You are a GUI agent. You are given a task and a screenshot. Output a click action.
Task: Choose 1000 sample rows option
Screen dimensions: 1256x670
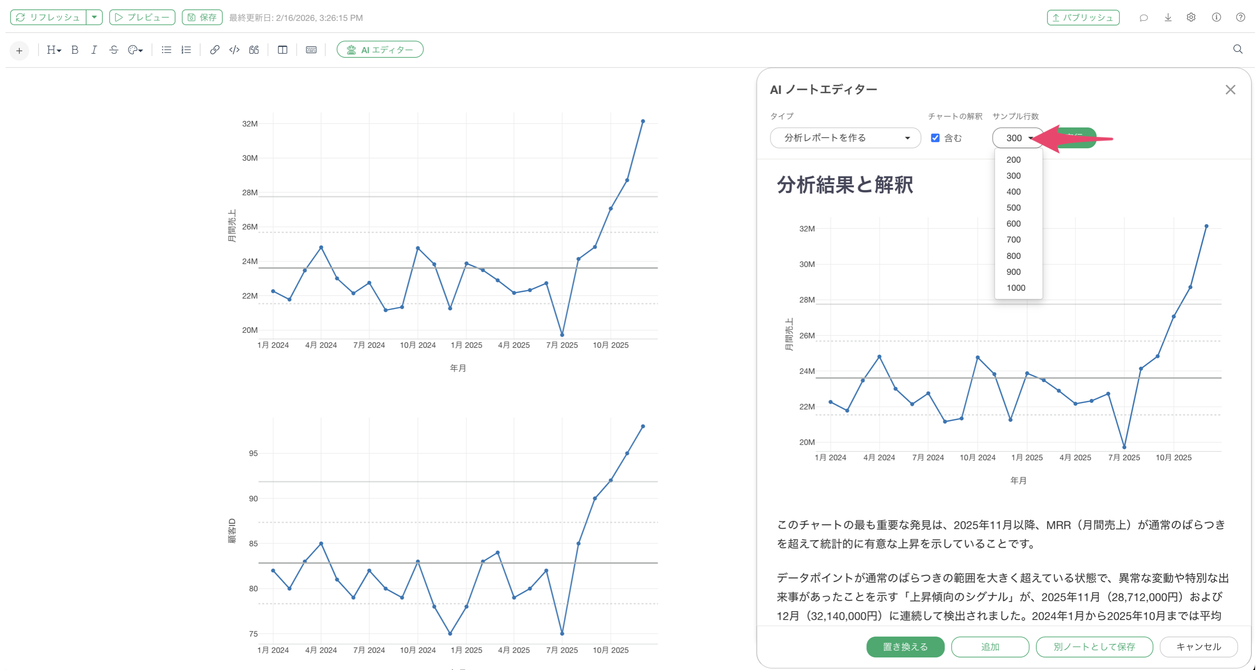coord(1015,288)
